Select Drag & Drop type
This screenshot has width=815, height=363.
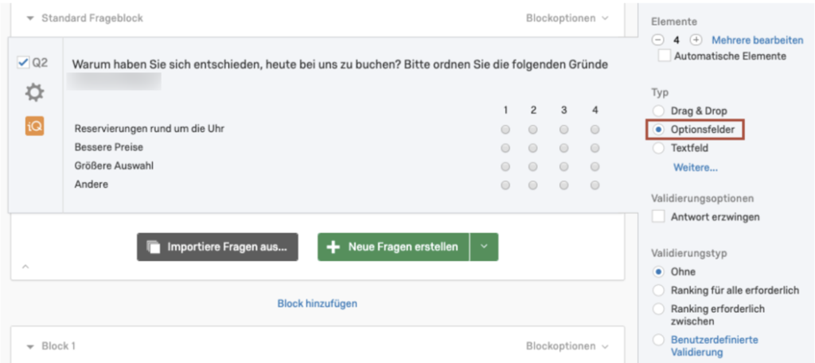pyautogui.click(x=658, y=111)
